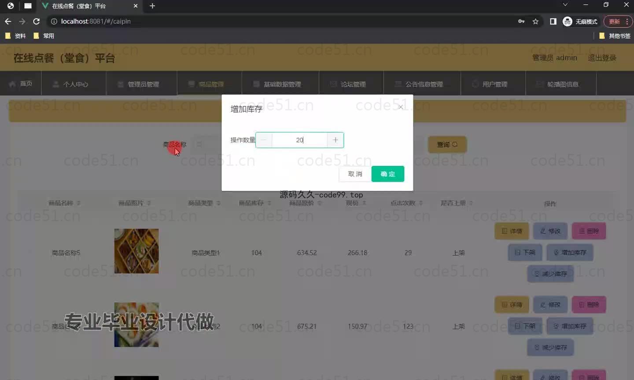This screenshot has width=634, height=380.
Task: Decrease quantity with minus stepper
Action: (x=264, y=140)
